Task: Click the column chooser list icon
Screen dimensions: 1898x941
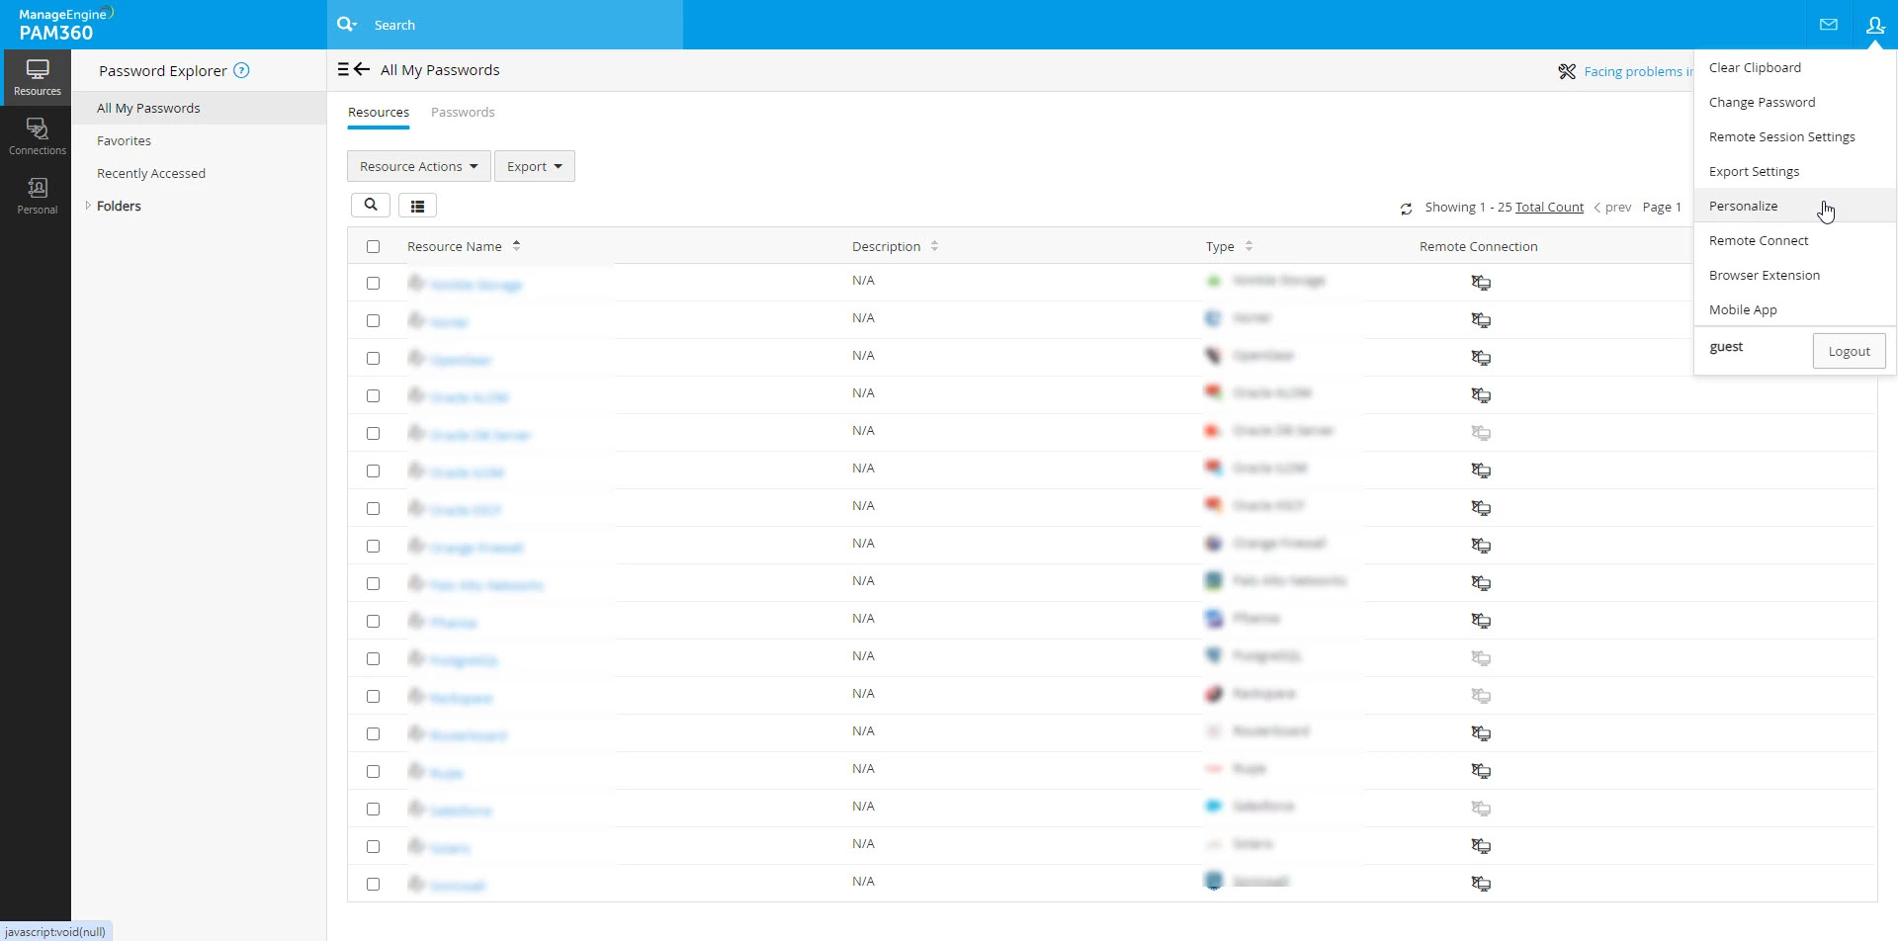Action: point(417,206)
